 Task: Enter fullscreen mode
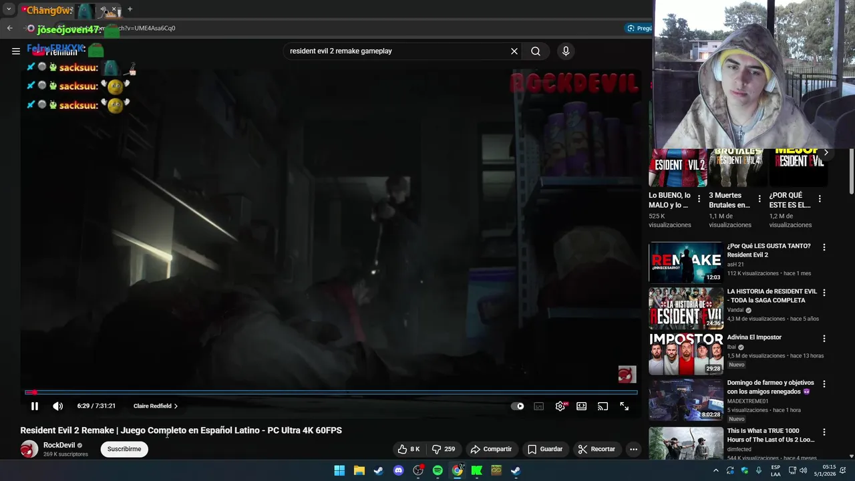[625, 406]
